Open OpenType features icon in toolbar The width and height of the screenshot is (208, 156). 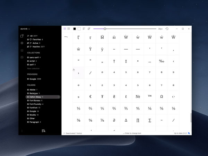89,29
